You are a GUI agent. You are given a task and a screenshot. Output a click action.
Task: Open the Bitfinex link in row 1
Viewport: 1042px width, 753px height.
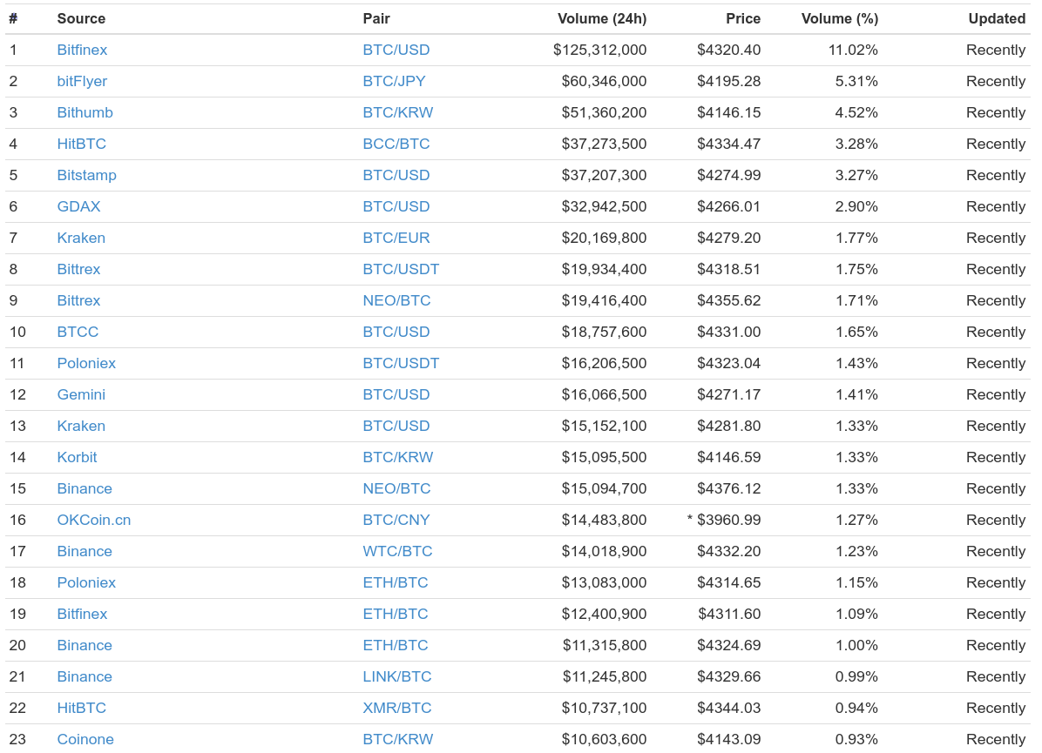tap(82, 50)
